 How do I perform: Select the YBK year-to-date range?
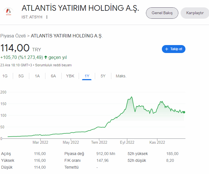click(70, 76)
